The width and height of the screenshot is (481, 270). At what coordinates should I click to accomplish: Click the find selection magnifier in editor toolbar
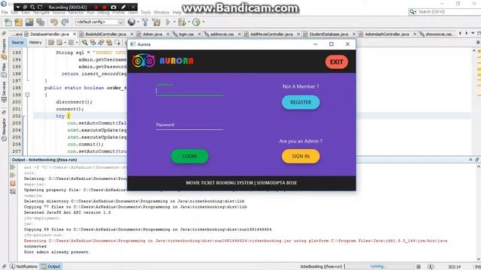tap(85, 42)
